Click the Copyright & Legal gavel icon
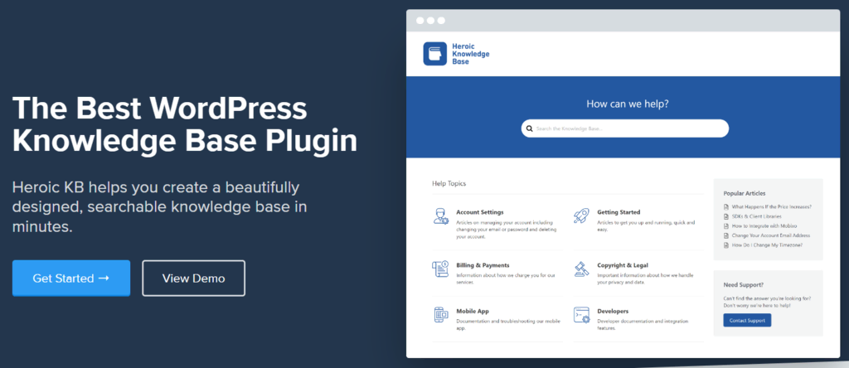The height and width of the screenshot is (368, 849). tap(581, 269)
